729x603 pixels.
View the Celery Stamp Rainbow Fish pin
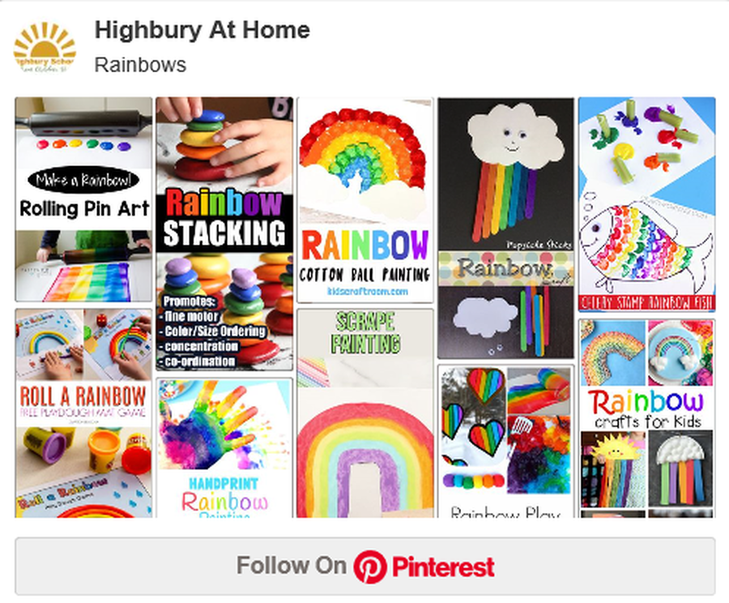(646, 204)
